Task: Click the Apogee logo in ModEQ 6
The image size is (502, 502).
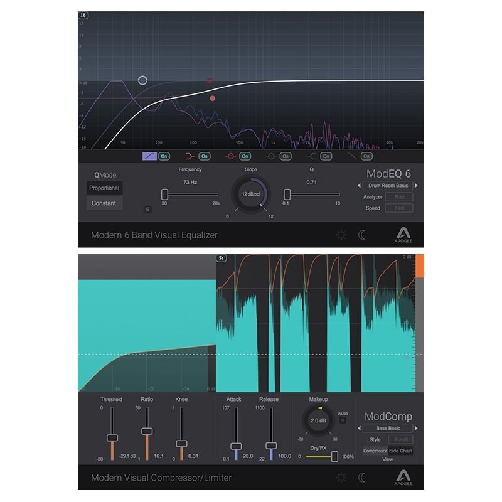Action: pos(403,235)
